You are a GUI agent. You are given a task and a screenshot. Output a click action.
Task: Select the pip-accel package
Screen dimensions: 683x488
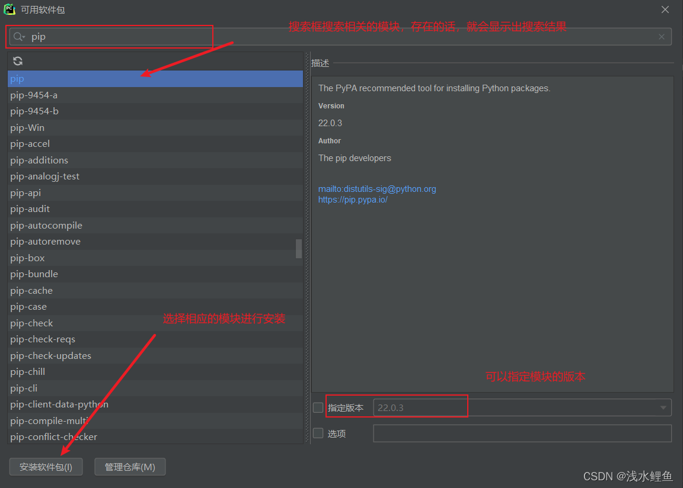[x=155, y=144]
